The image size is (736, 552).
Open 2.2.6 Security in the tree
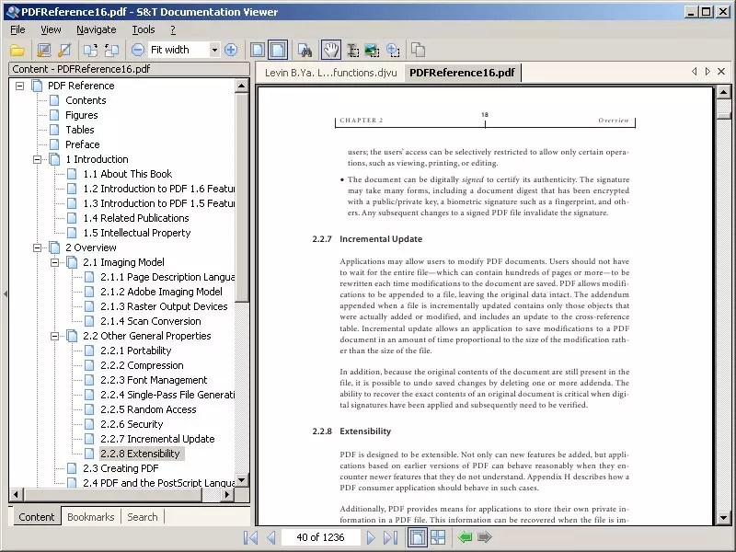pos(132,424)
